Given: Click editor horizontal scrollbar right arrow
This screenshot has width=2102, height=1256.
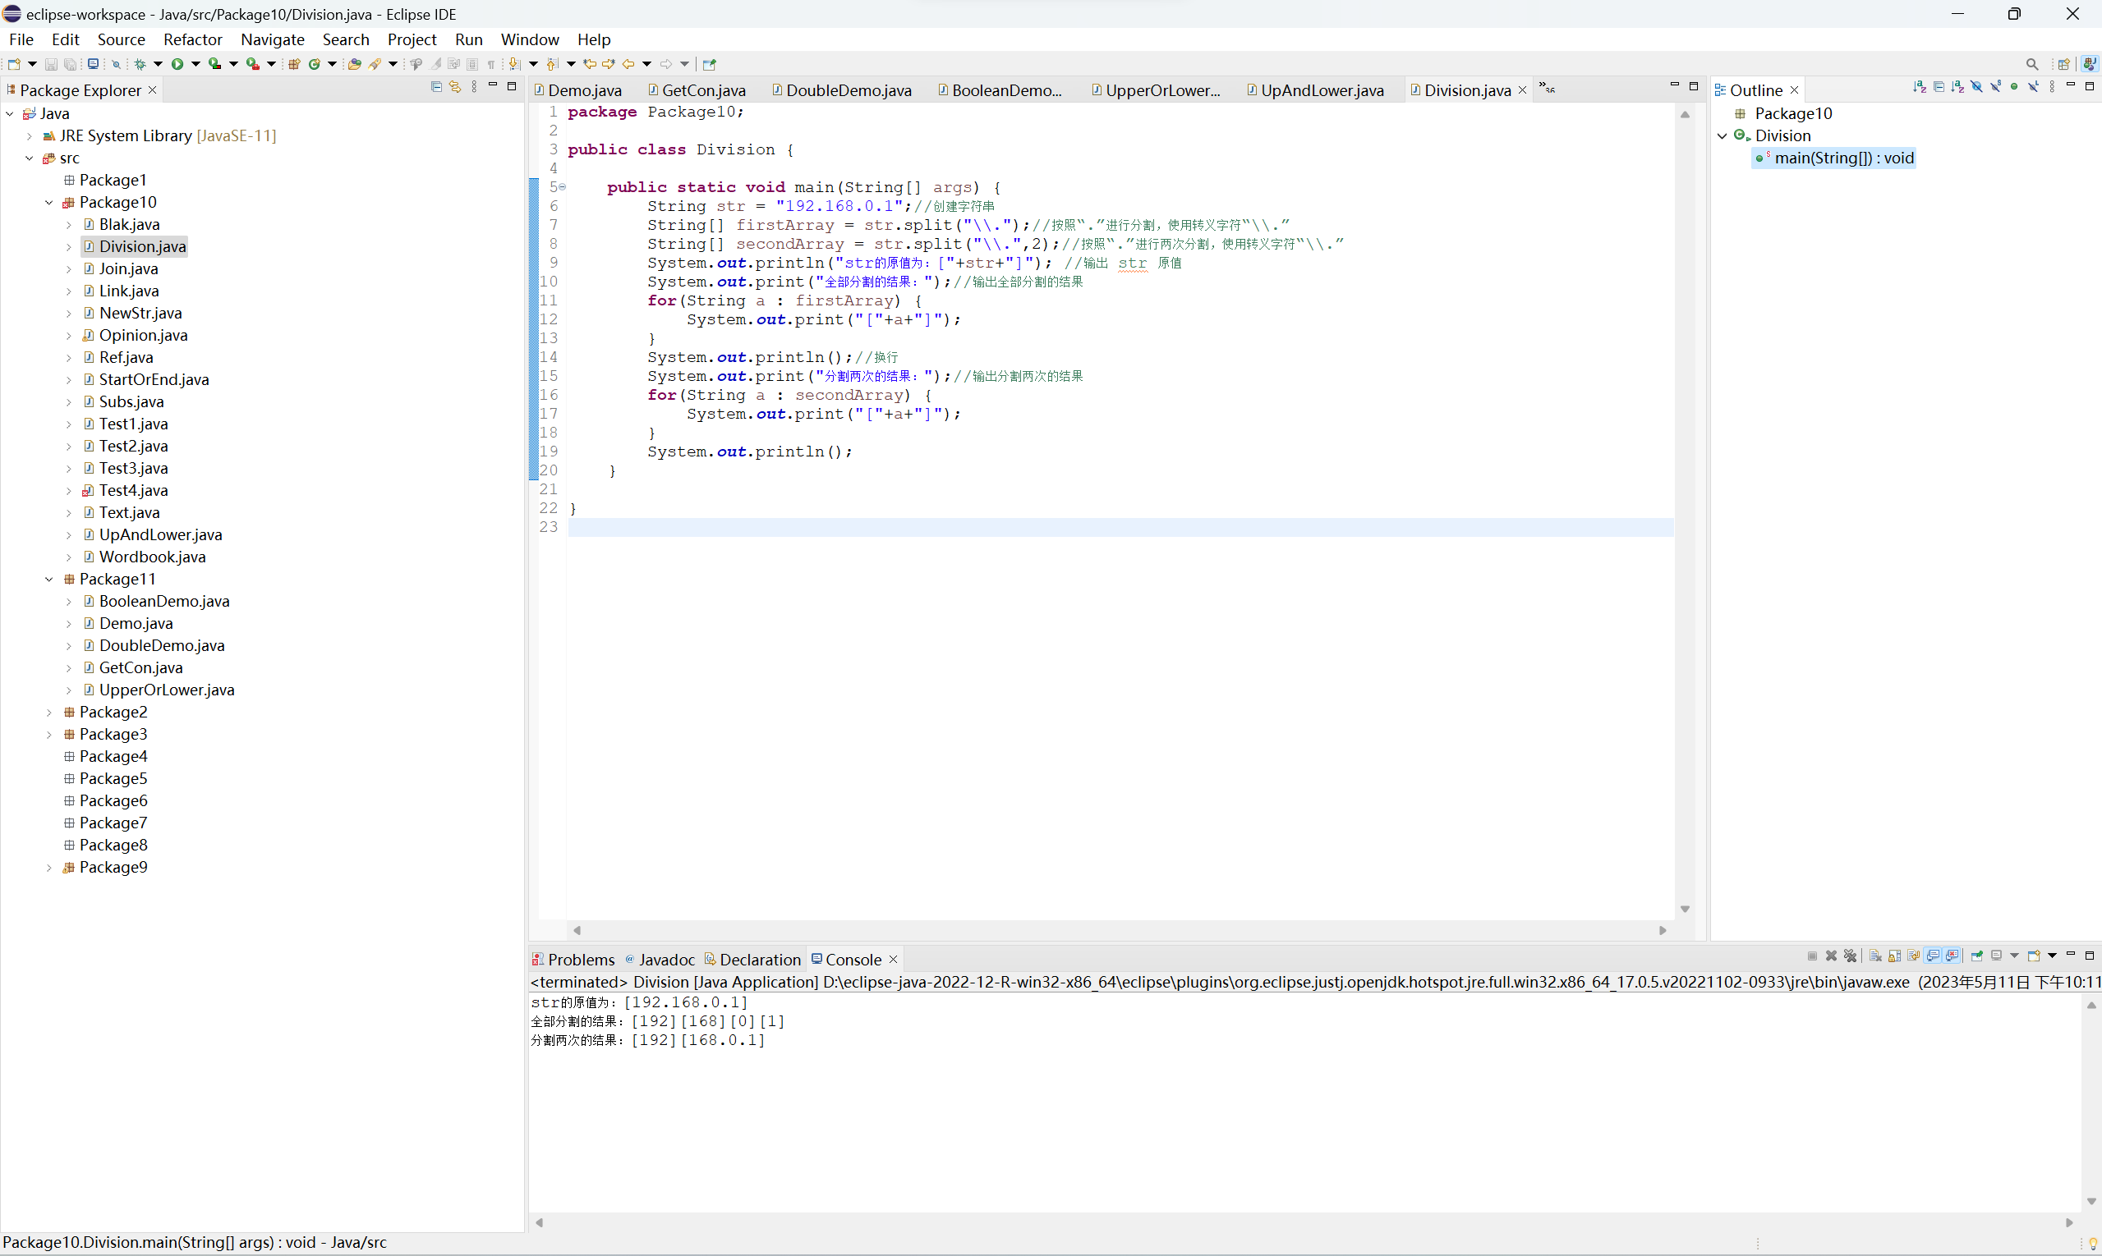Looking at the screenshot, I should point(1663,930).
